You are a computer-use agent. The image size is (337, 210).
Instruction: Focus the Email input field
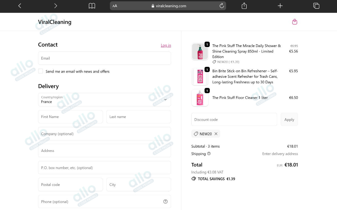(x=104, y=58)
